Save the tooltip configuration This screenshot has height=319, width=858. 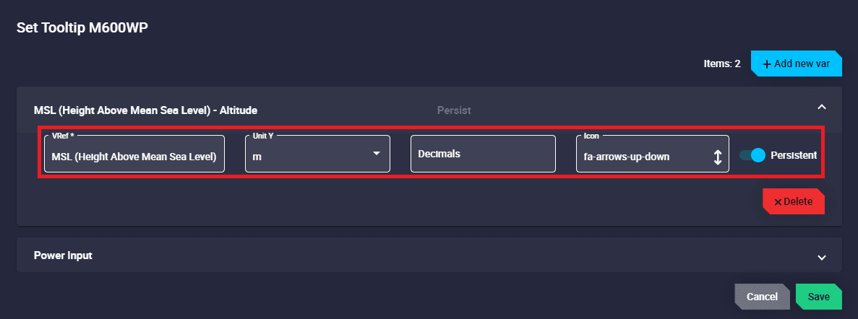pyautogui.click(x=819, y=297)
